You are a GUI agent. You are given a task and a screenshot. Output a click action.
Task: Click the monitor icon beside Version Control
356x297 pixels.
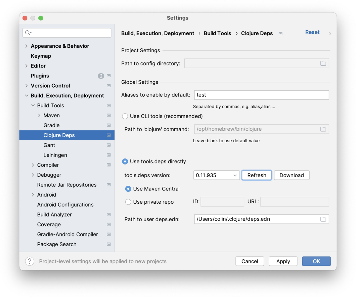[109, 85]
